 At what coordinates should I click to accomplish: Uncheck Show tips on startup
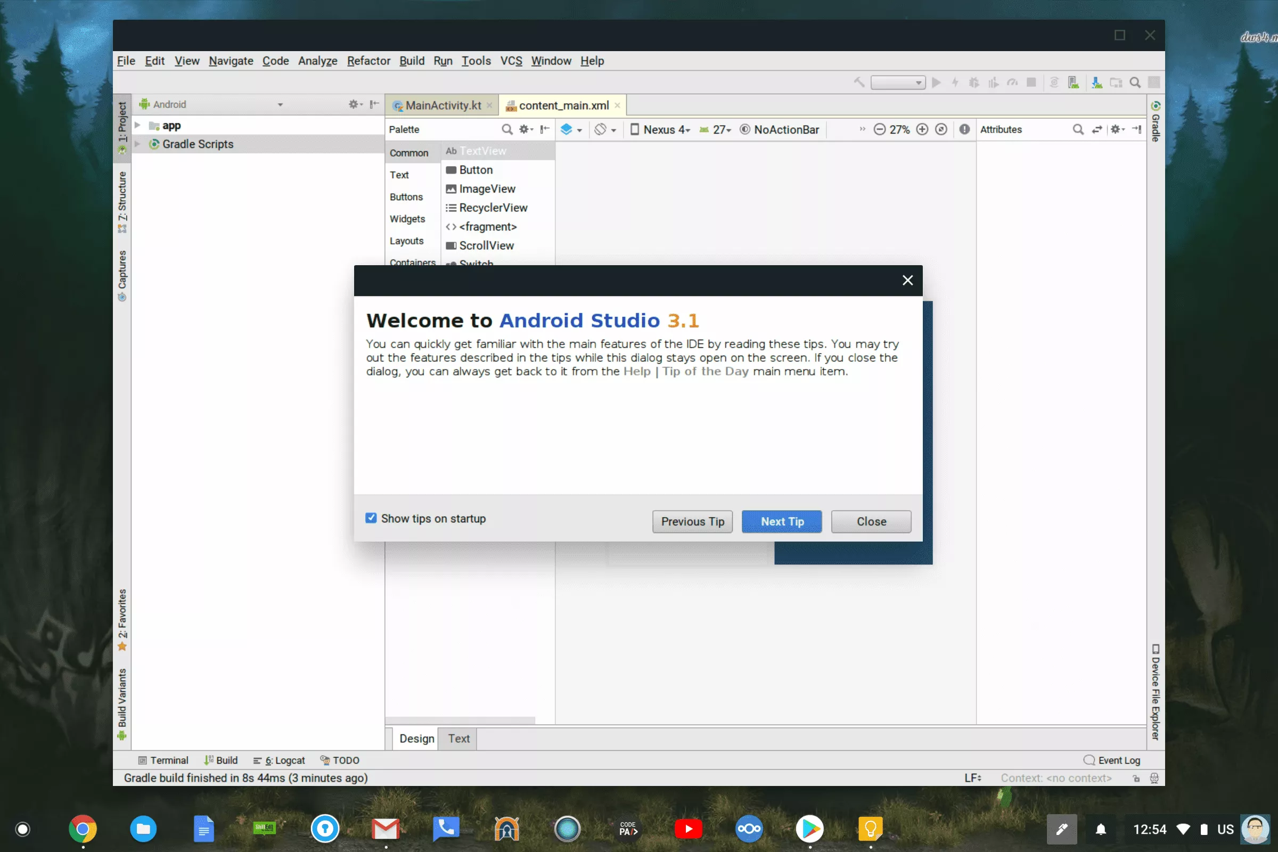[371, 518]
